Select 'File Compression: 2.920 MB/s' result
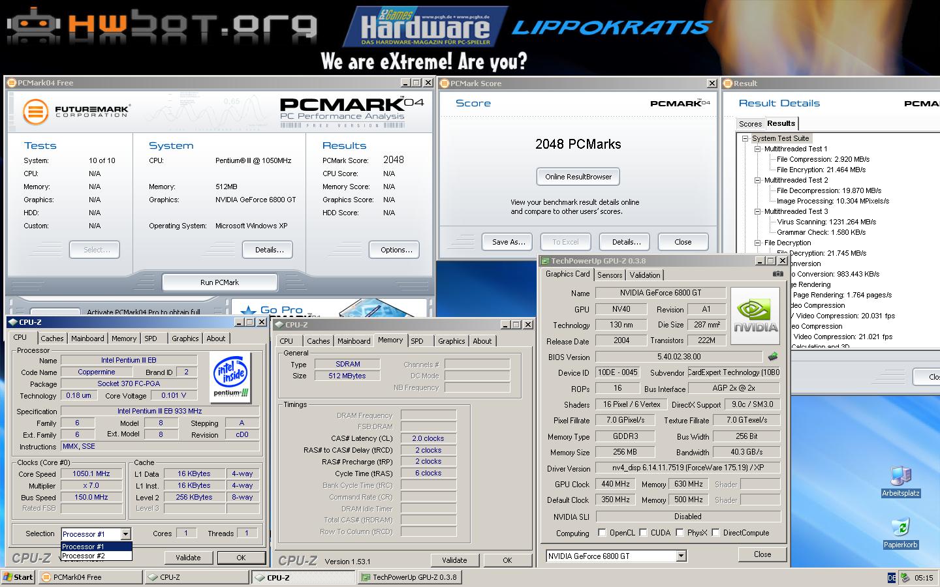 [x=823, y=159]
